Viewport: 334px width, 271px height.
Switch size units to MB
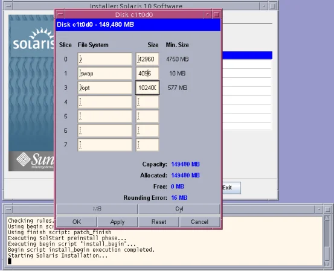coord(97,209)
